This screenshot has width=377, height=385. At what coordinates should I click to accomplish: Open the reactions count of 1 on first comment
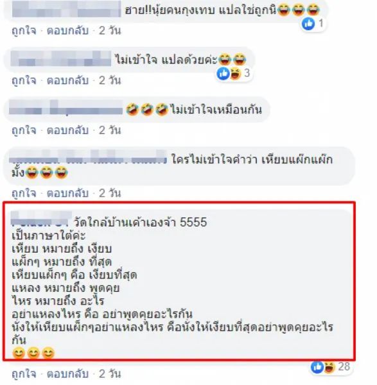320,23
